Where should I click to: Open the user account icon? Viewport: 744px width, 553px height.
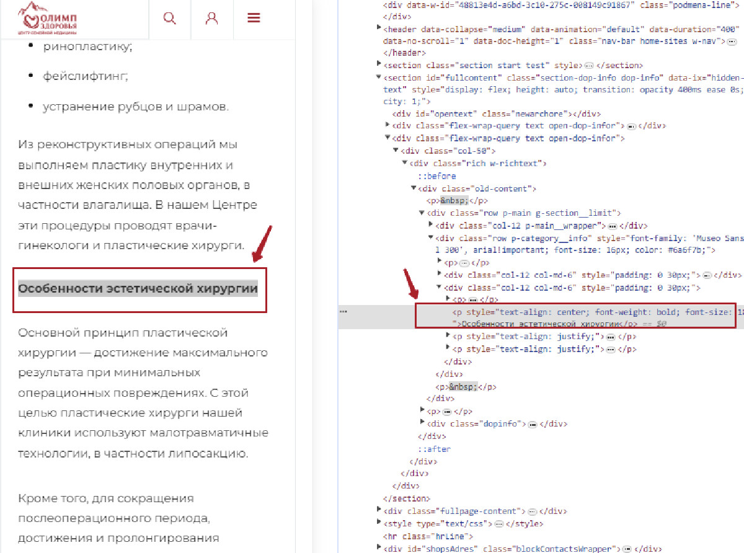pos(211,18)
